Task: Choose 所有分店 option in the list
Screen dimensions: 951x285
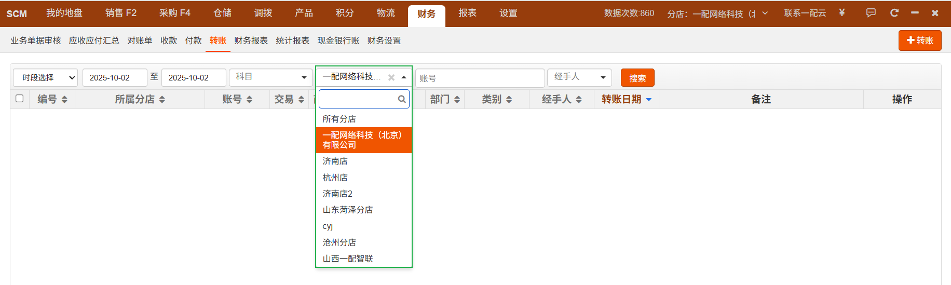Action: [339, 119]
